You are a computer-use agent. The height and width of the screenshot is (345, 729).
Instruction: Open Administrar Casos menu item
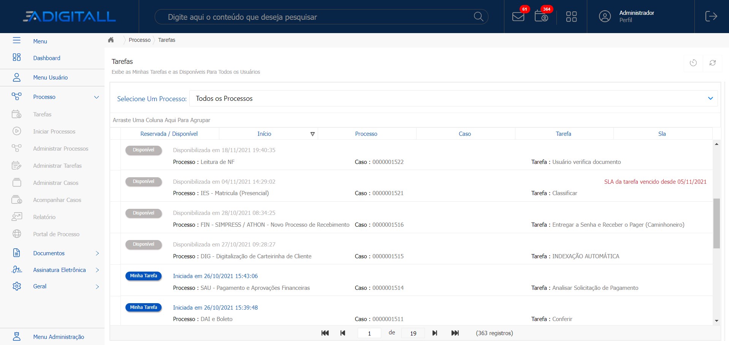click(56, 183)
